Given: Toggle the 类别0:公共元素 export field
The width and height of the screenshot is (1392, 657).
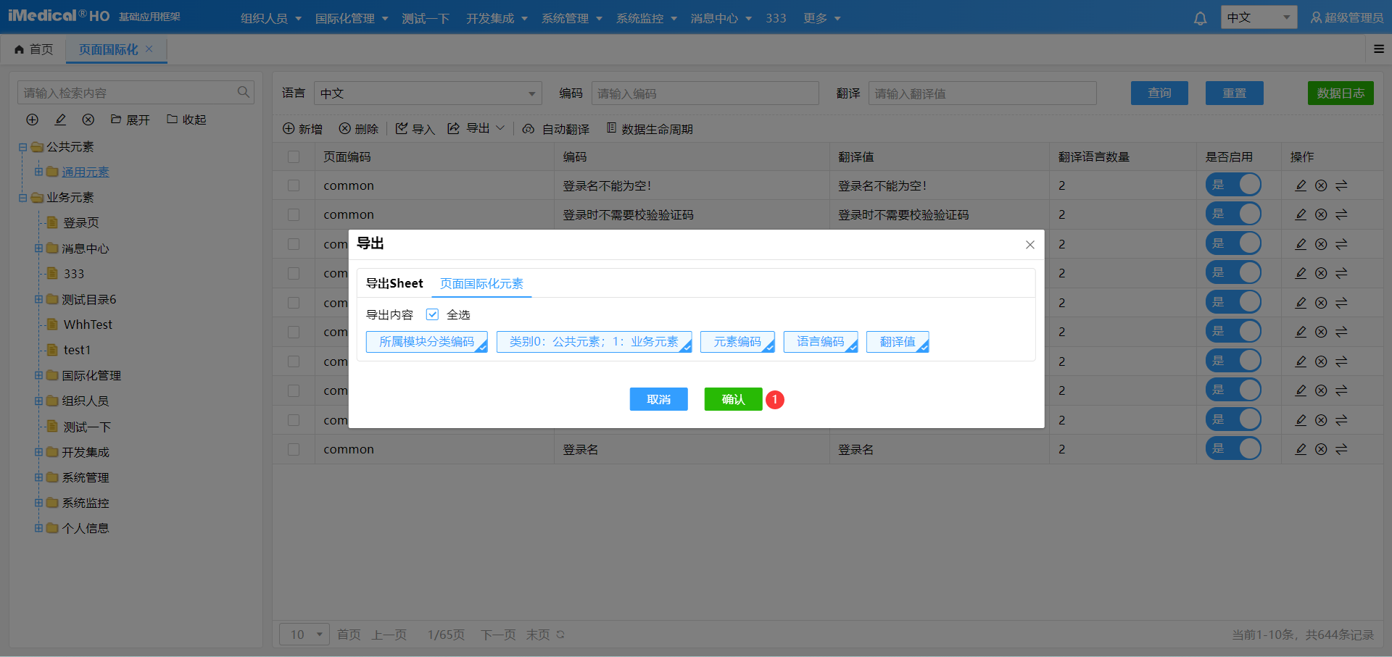Looking at the screenshot, I should [594, 342].
